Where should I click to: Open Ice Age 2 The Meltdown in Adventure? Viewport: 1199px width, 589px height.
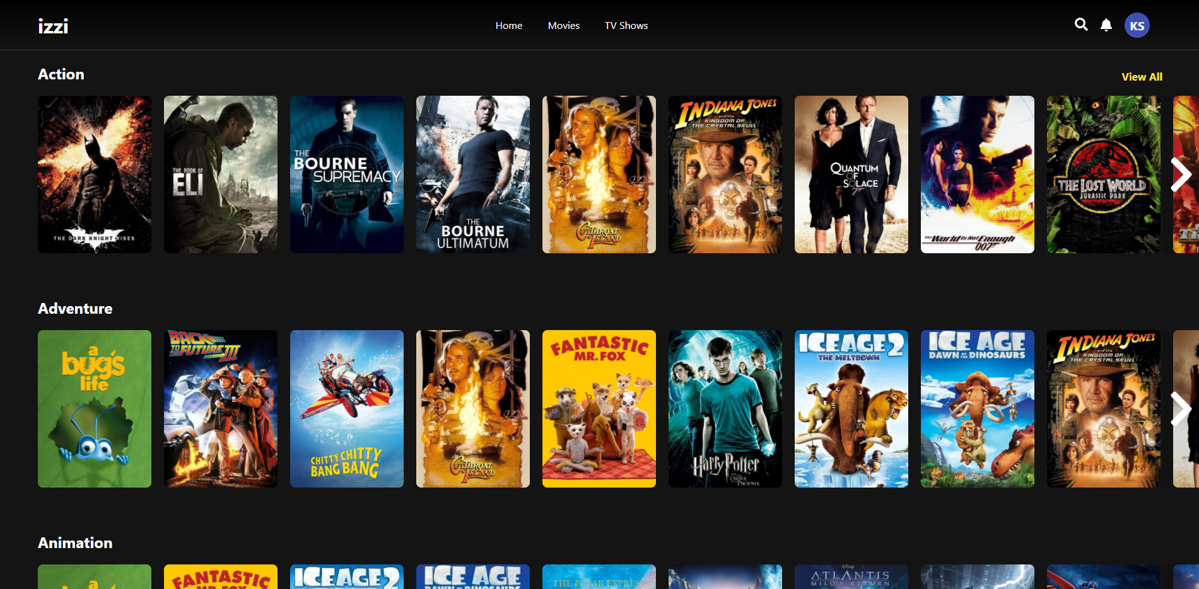pyautogui.click(x=851, y=409)
